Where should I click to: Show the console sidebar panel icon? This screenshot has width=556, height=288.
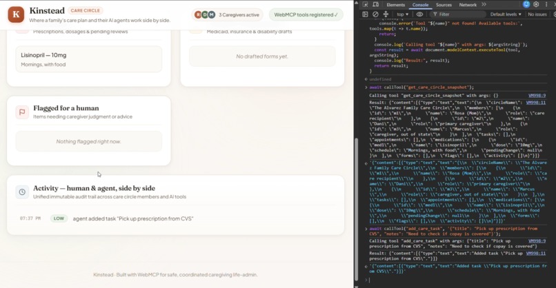click(365, 14)
